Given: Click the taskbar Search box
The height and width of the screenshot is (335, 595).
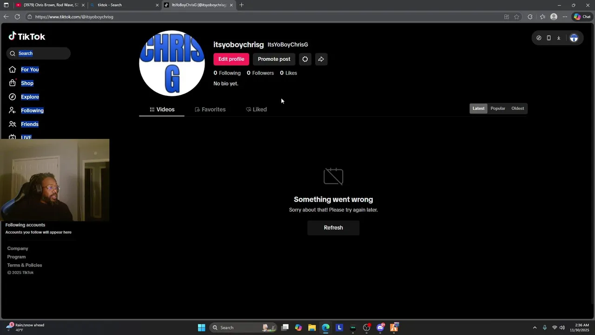Looking at the screenshot, I should click(243, 328).
